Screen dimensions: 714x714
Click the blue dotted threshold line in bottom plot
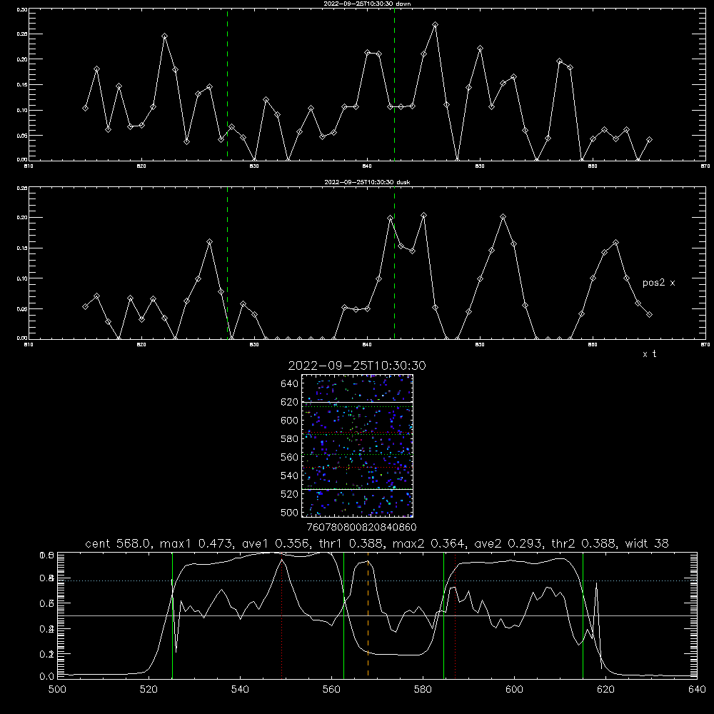(x=377, y=580)
